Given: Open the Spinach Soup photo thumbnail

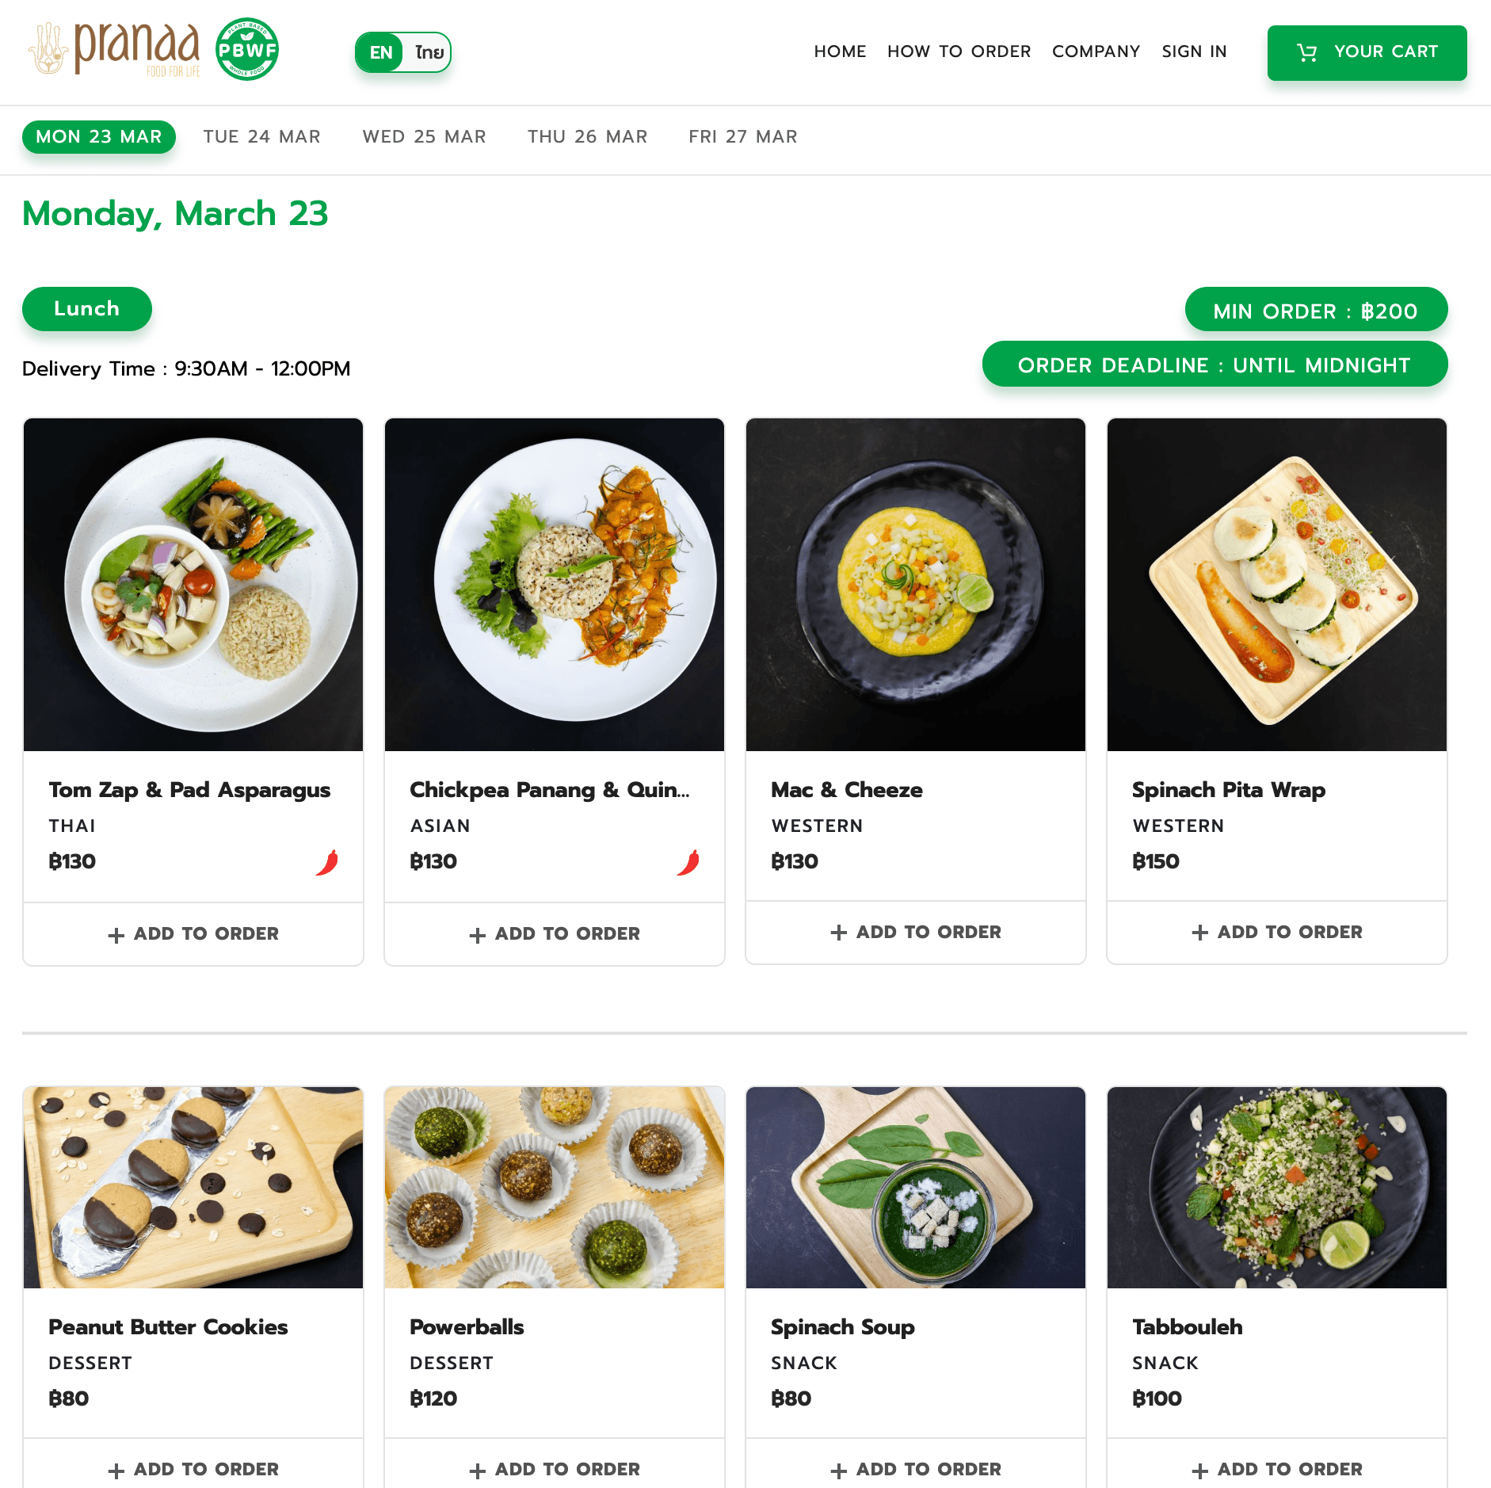Looking at the screenshot, I should (x=915, y=1186).
